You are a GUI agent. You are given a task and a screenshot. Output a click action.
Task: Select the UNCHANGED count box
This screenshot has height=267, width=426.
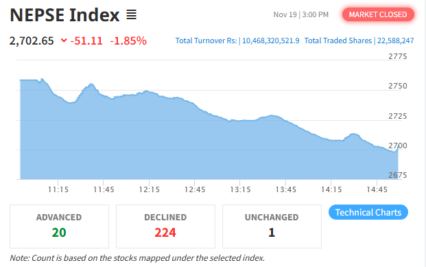pyautogui.click(x=272, y=227)
